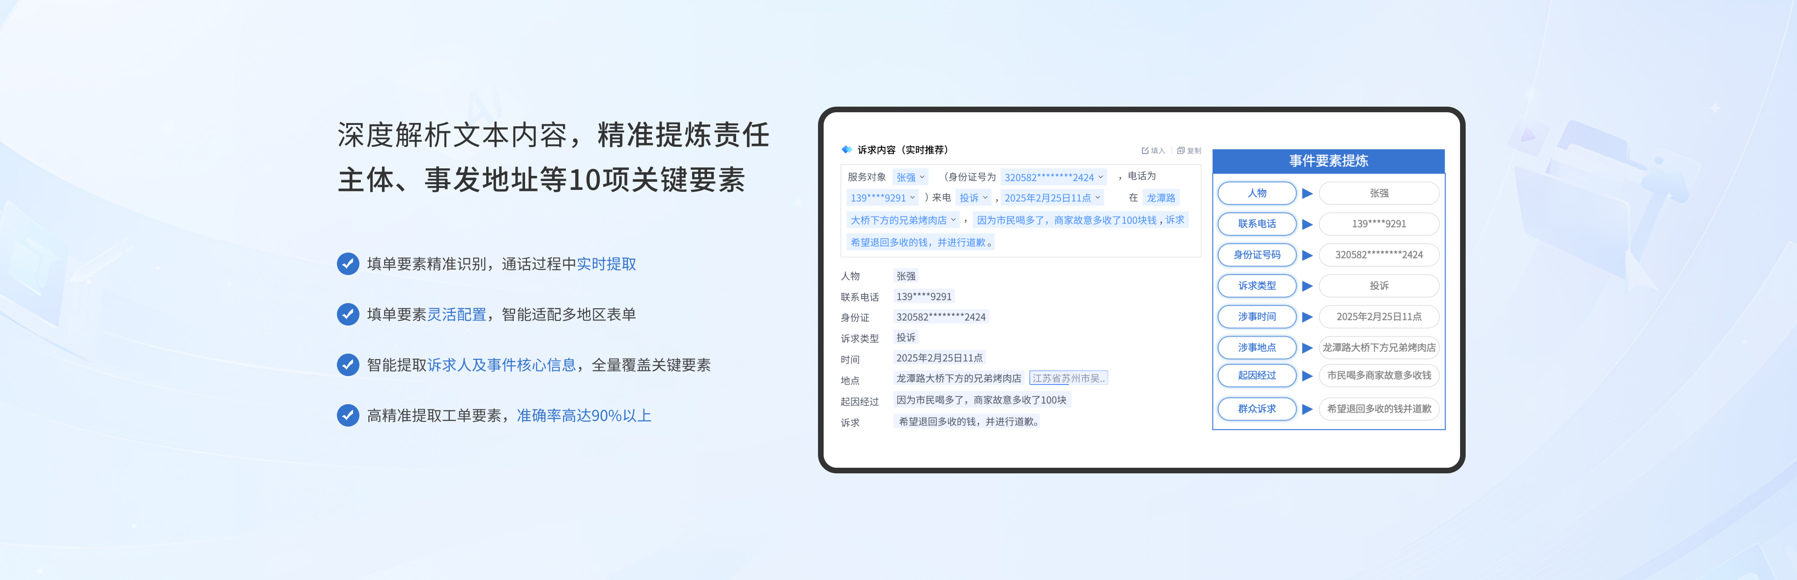The height and width of the screenshot is (580, 1797).
Task: Click the 复制 copy icon
Action: pos(1181,151)
